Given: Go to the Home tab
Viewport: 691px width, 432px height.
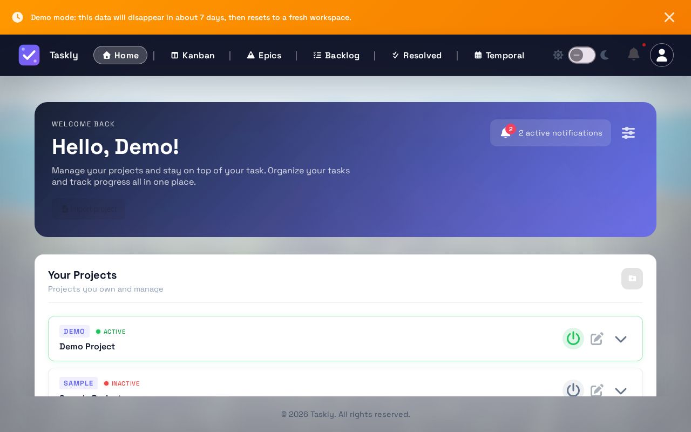Looking at the screenshot, I should [x=120, y=55].
